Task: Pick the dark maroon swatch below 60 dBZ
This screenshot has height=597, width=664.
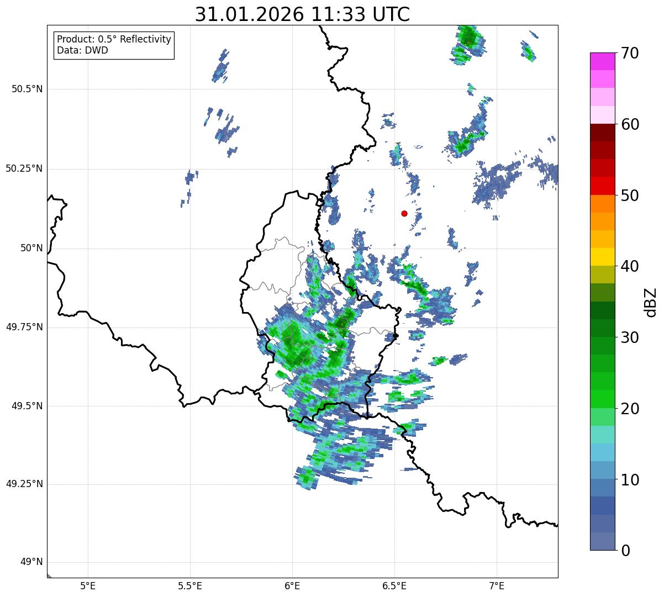Action: (x=602, y=133)
